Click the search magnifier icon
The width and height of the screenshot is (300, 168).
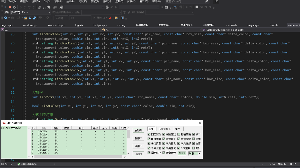[207, 1]
